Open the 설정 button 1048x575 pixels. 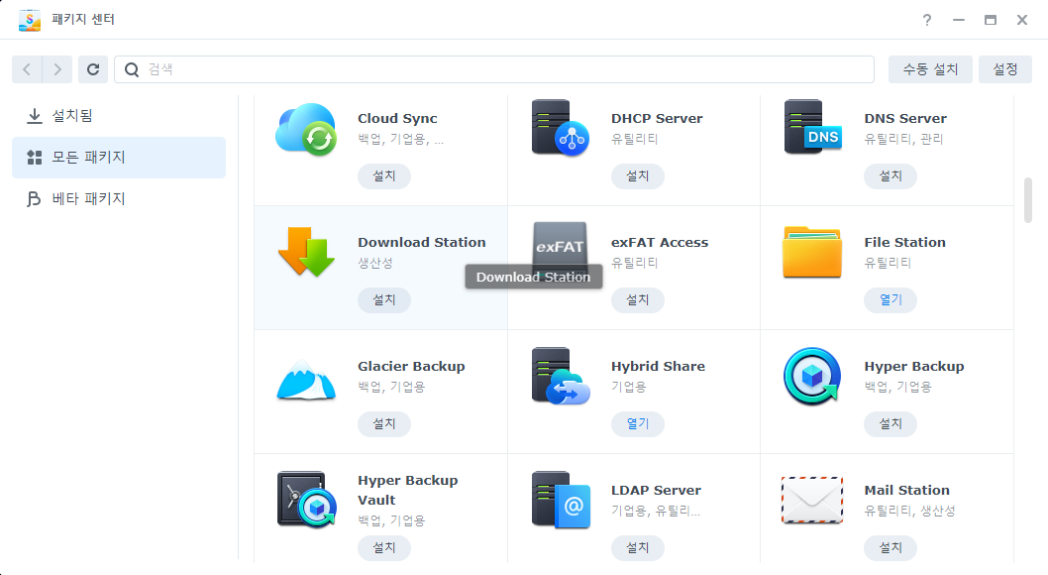[x=1005, y=69]
